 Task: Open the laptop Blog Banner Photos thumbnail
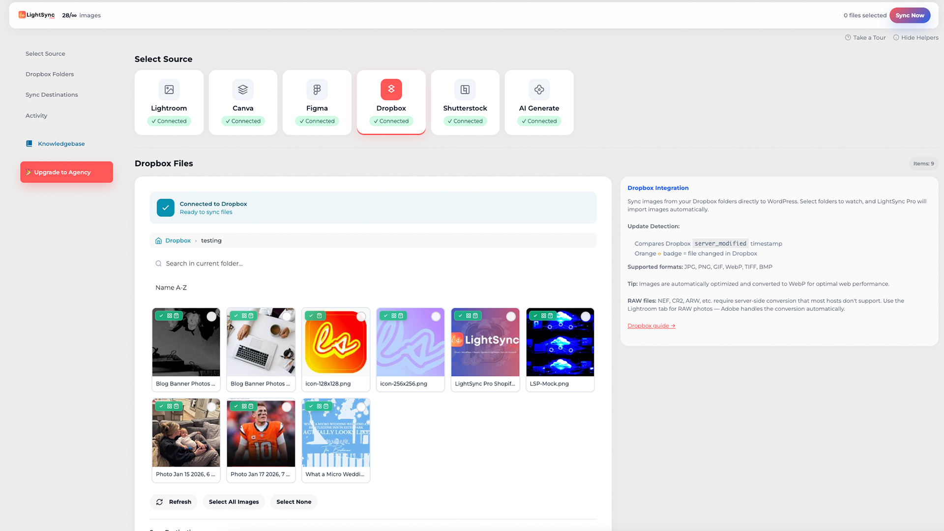tap(261, 342)
